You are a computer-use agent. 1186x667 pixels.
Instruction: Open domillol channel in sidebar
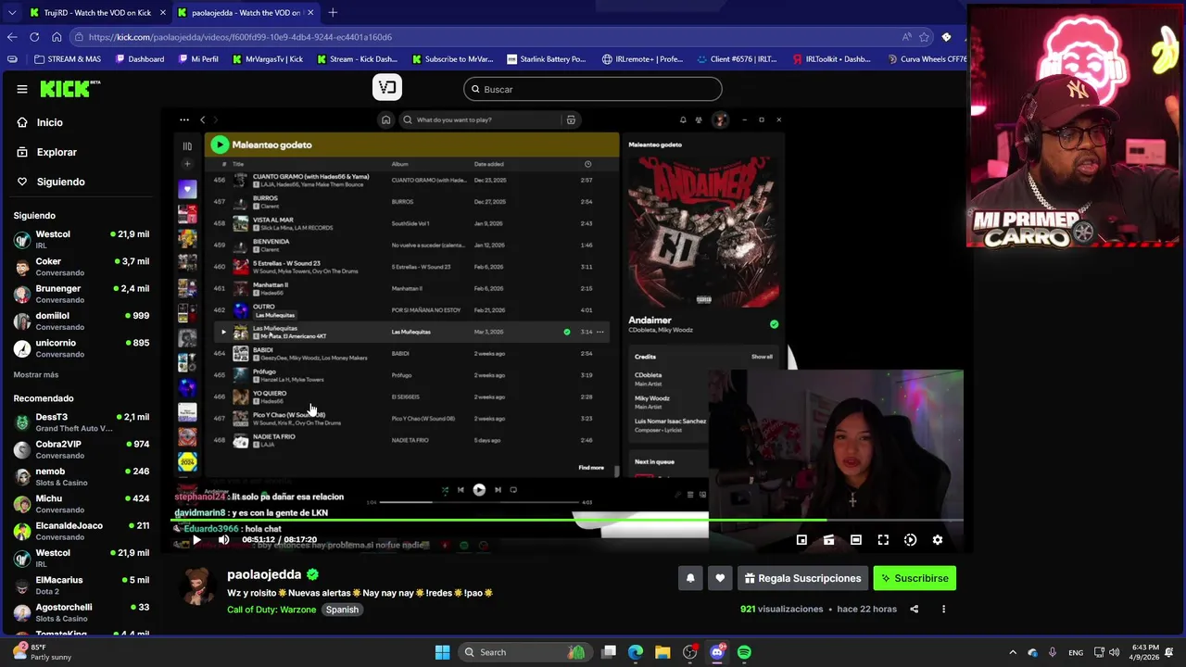(82, 321)
